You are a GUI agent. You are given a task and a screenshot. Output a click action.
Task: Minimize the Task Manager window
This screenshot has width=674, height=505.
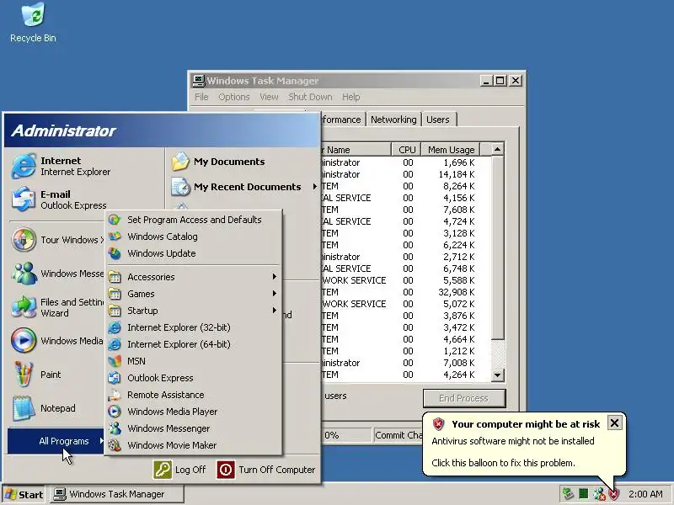click(x=486, y=80)
